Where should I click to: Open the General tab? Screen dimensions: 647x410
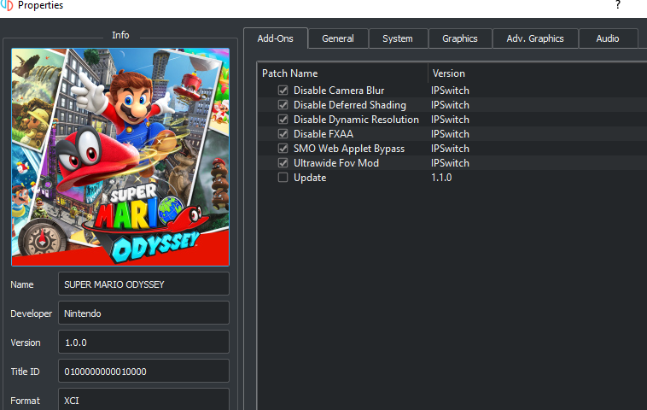click(338, 38)
